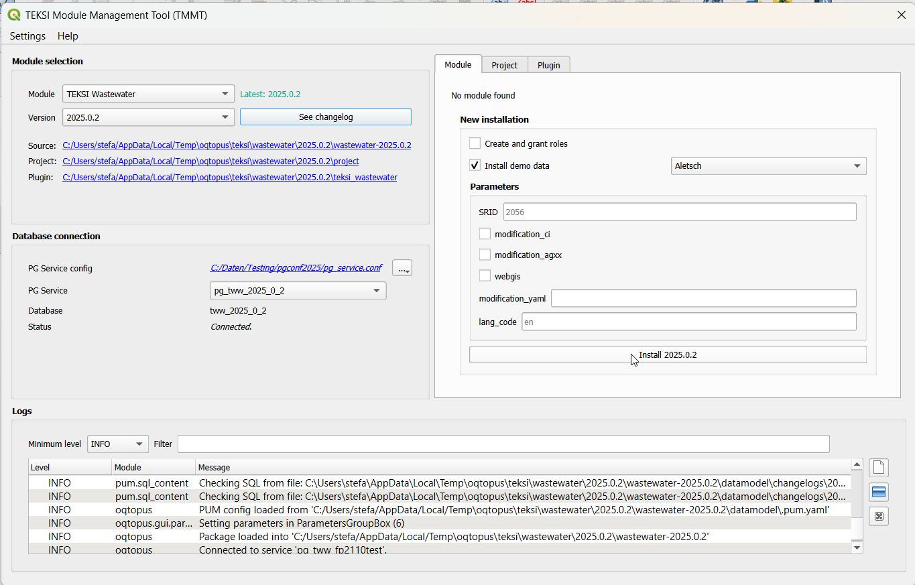Click the clear logs X icon button

[x=878, y=517]
